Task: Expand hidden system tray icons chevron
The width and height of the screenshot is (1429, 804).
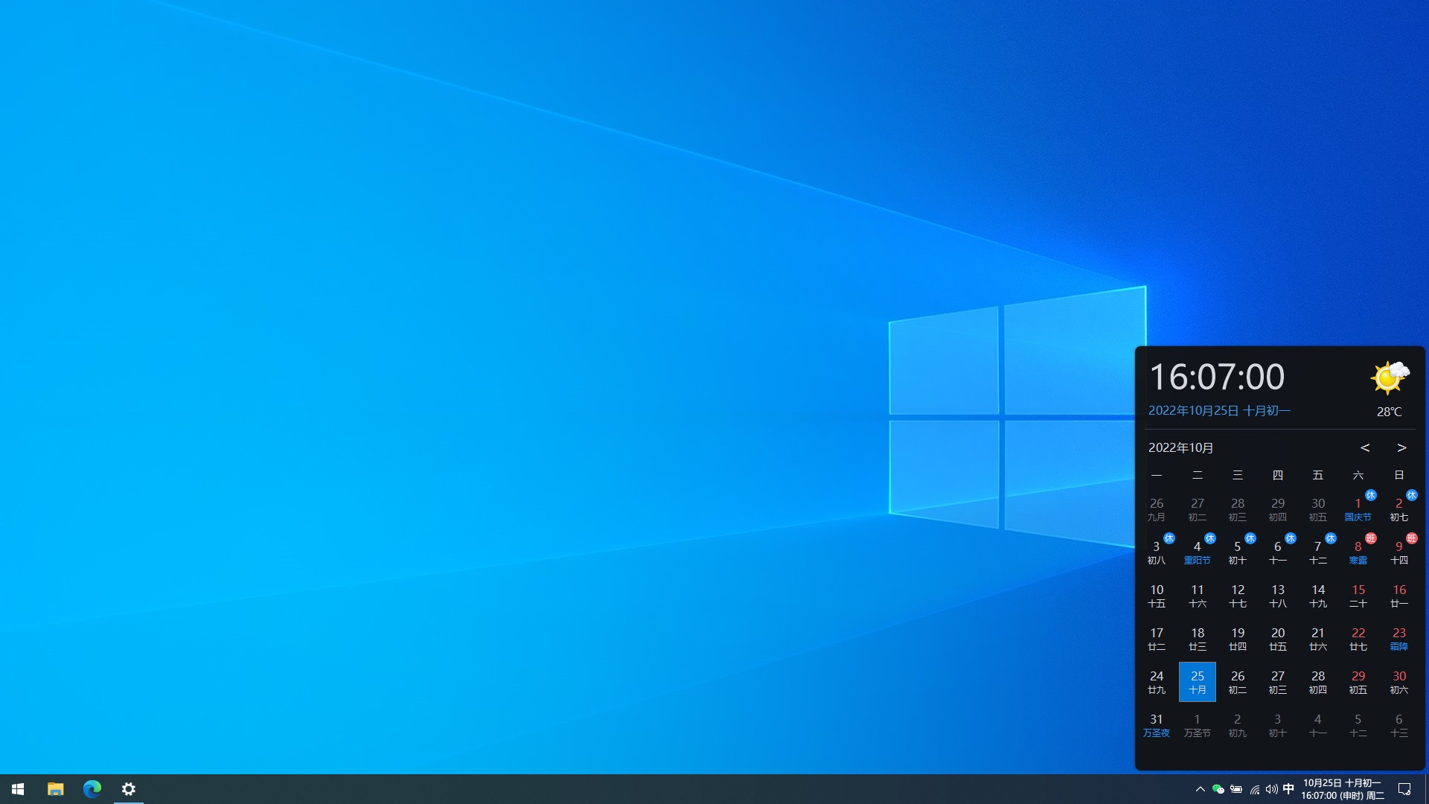Action: click(x=1200, y=789)
